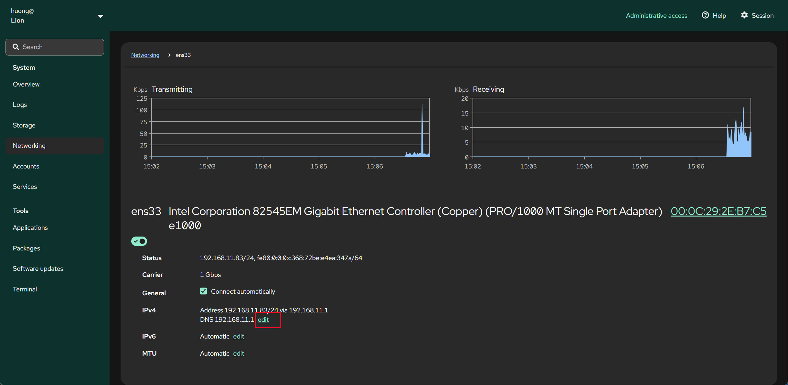This screenshot has width=788, height=385.
Task: Click the breadcrumb chevron separator icon
Action: (x=169, y=55)
